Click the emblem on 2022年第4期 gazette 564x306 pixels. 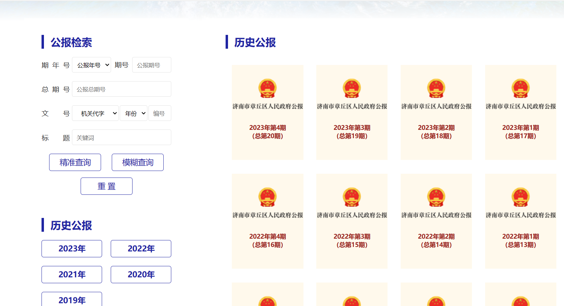pyautogui.click(x=267, y=197)
